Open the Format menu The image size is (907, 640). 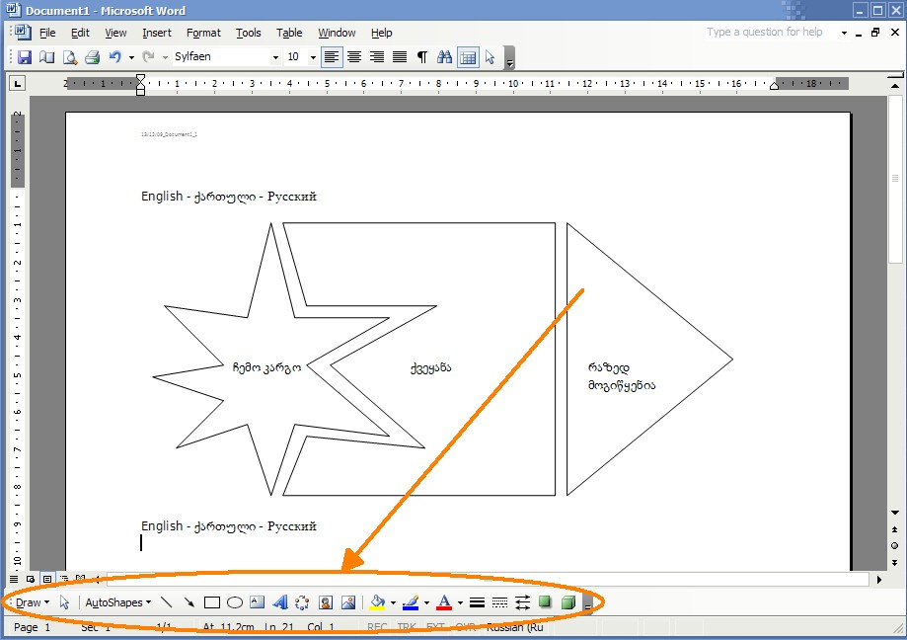(x=203, y=33)
